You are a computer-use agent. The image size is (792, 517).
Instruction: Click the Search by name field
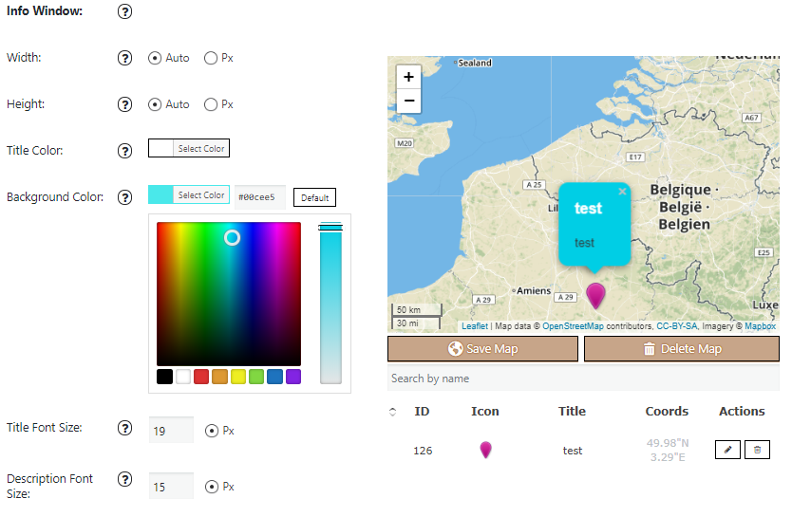(583, 379)
